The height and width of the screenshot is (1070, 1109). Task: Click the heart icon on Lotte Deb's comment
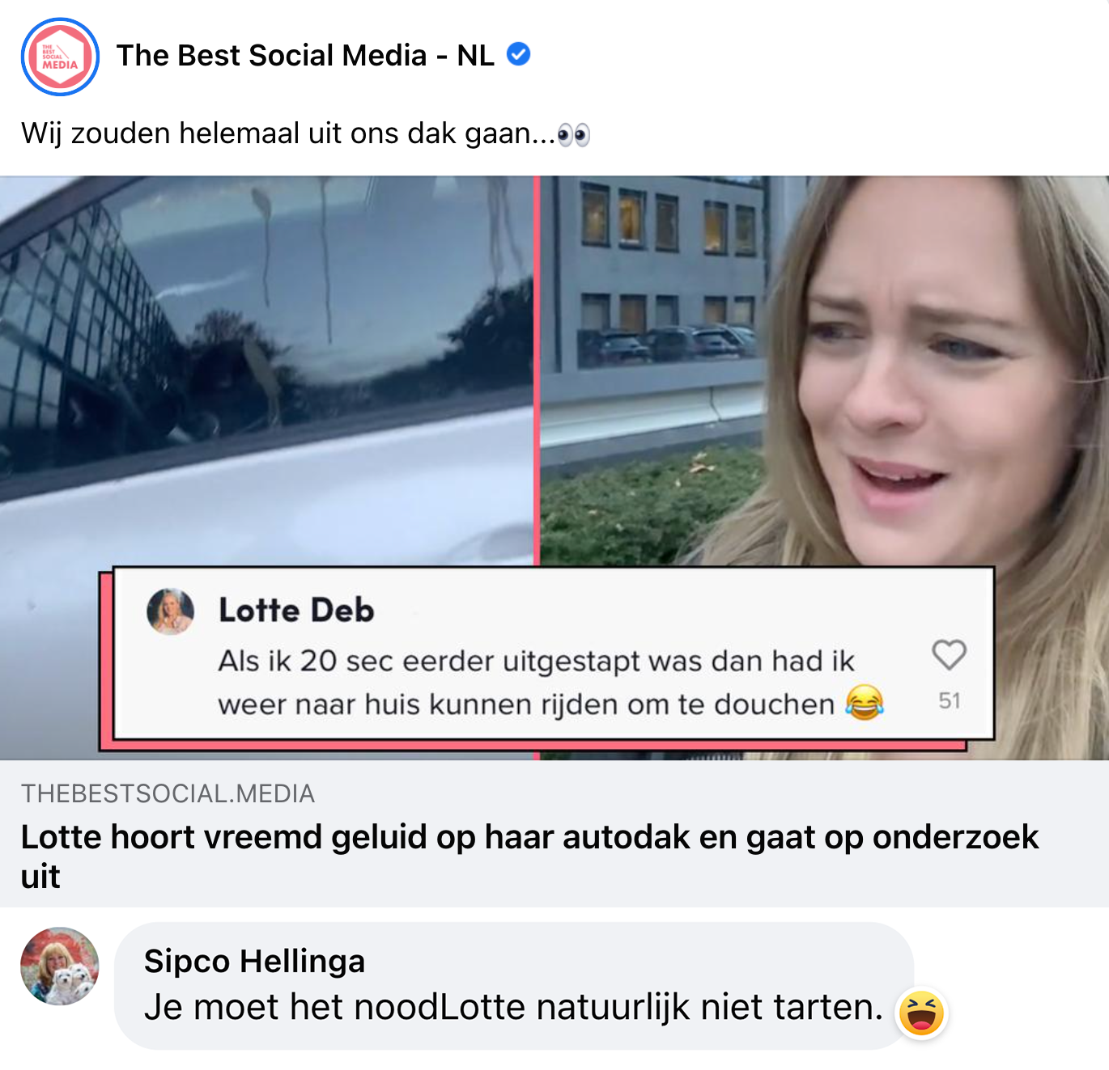coord(949,654)
